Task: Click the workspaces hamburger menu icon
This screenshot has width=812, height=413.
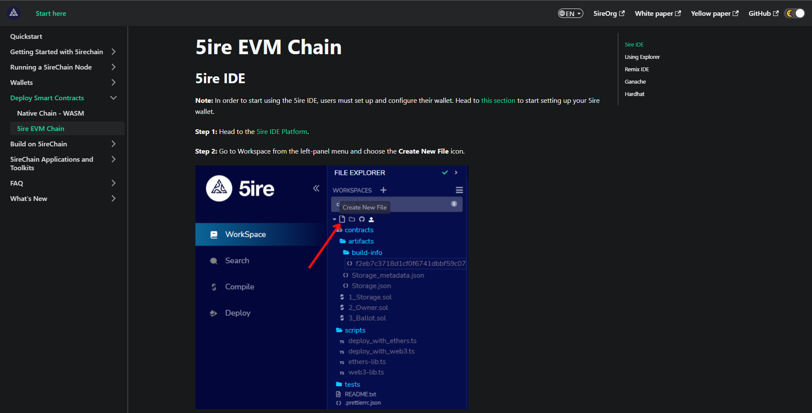Action: 459,190
